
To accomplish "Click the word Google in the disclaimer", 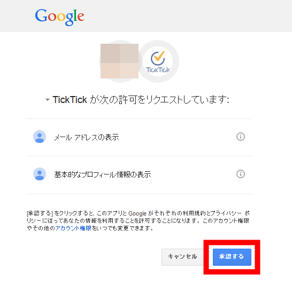I will (137, 213).
